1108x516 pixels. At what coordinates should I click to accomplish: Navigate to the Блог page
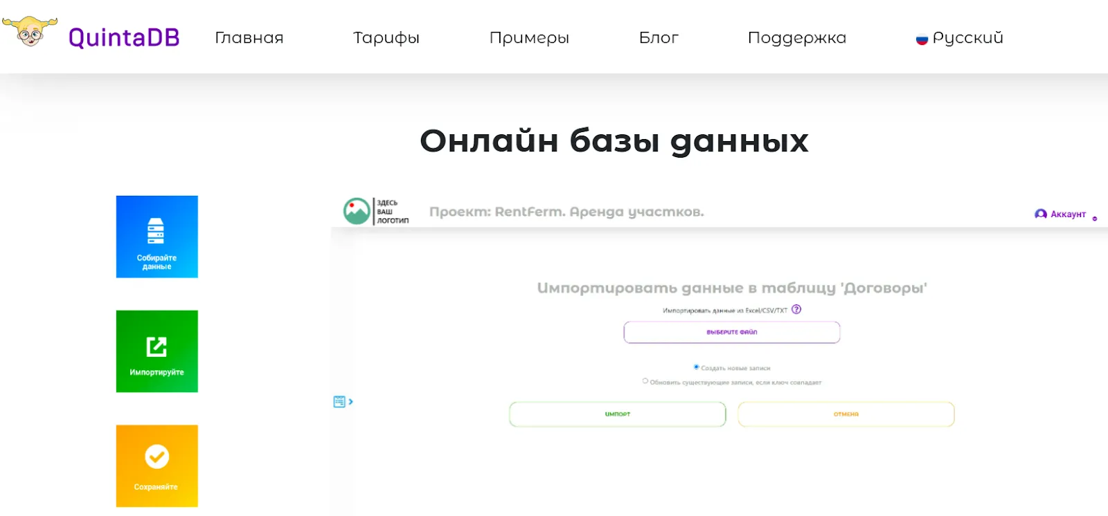pyautogui.click(x=659, y=38)
